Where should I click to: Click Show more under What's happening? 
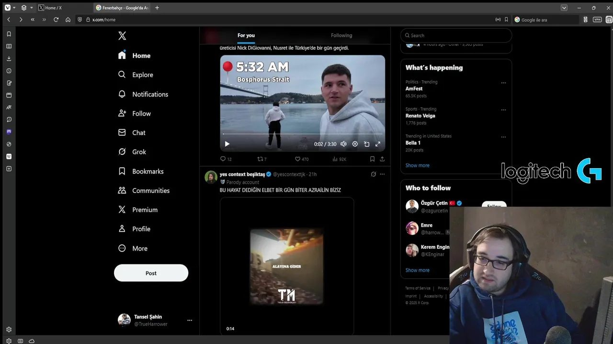tap(418, 165)
